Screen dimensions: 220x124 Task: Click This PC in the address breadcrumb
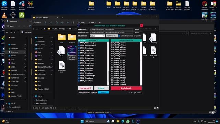tap(55, 29)
